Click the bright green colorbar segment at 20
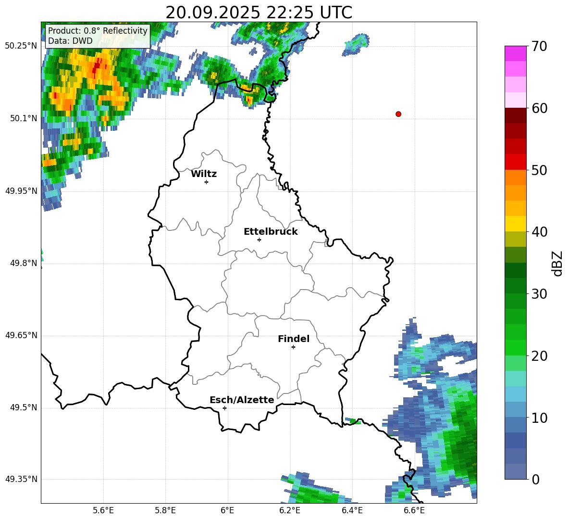Screen dimensions: 569x520 [x=515, y=347]
